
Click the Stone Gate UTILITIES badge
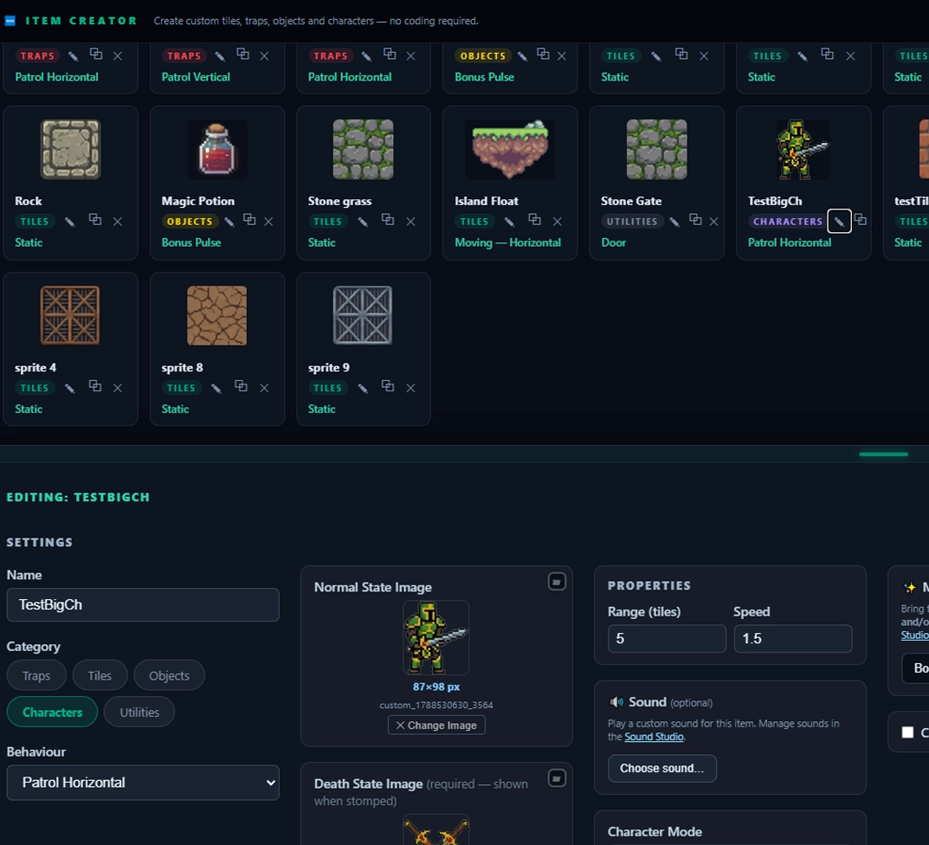[631, 222]
